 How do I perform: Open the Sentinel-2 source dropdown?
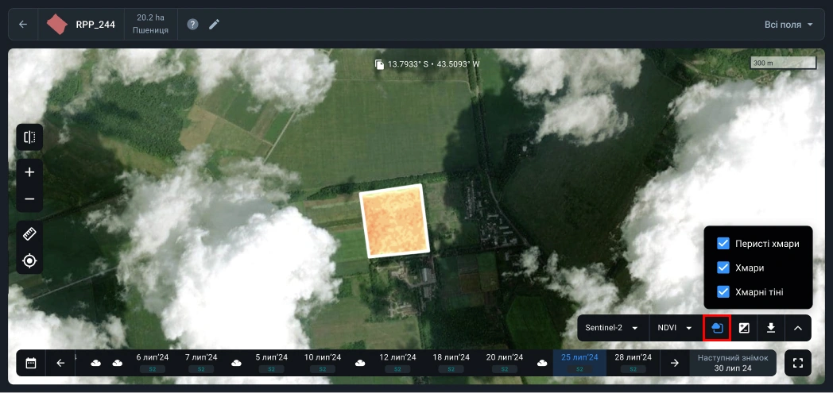612,328
